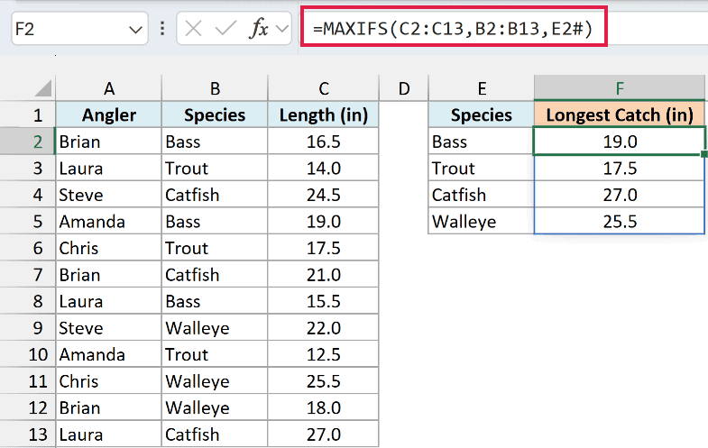The image size is (708, 448).
Task: Click the fill handle on cell F2
Action: (703, 154)
